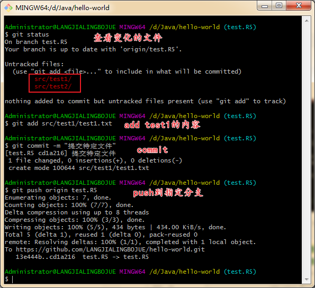Viewport: 315px width, 288px height.
Task: Click the git add src/test1/test1.txt command
Action: (x=58, y=123)
